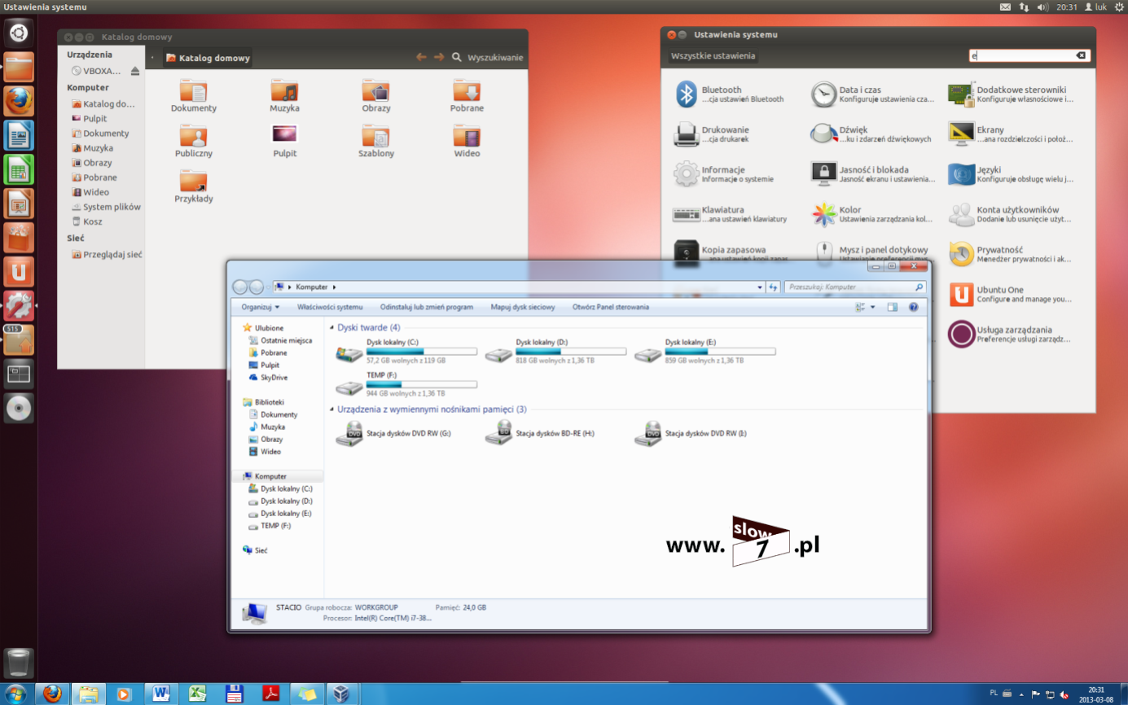Screen dimensions: 1128x705
Task: Open the Dash home in Ubuntu launcher
Action: coord(19,33)
